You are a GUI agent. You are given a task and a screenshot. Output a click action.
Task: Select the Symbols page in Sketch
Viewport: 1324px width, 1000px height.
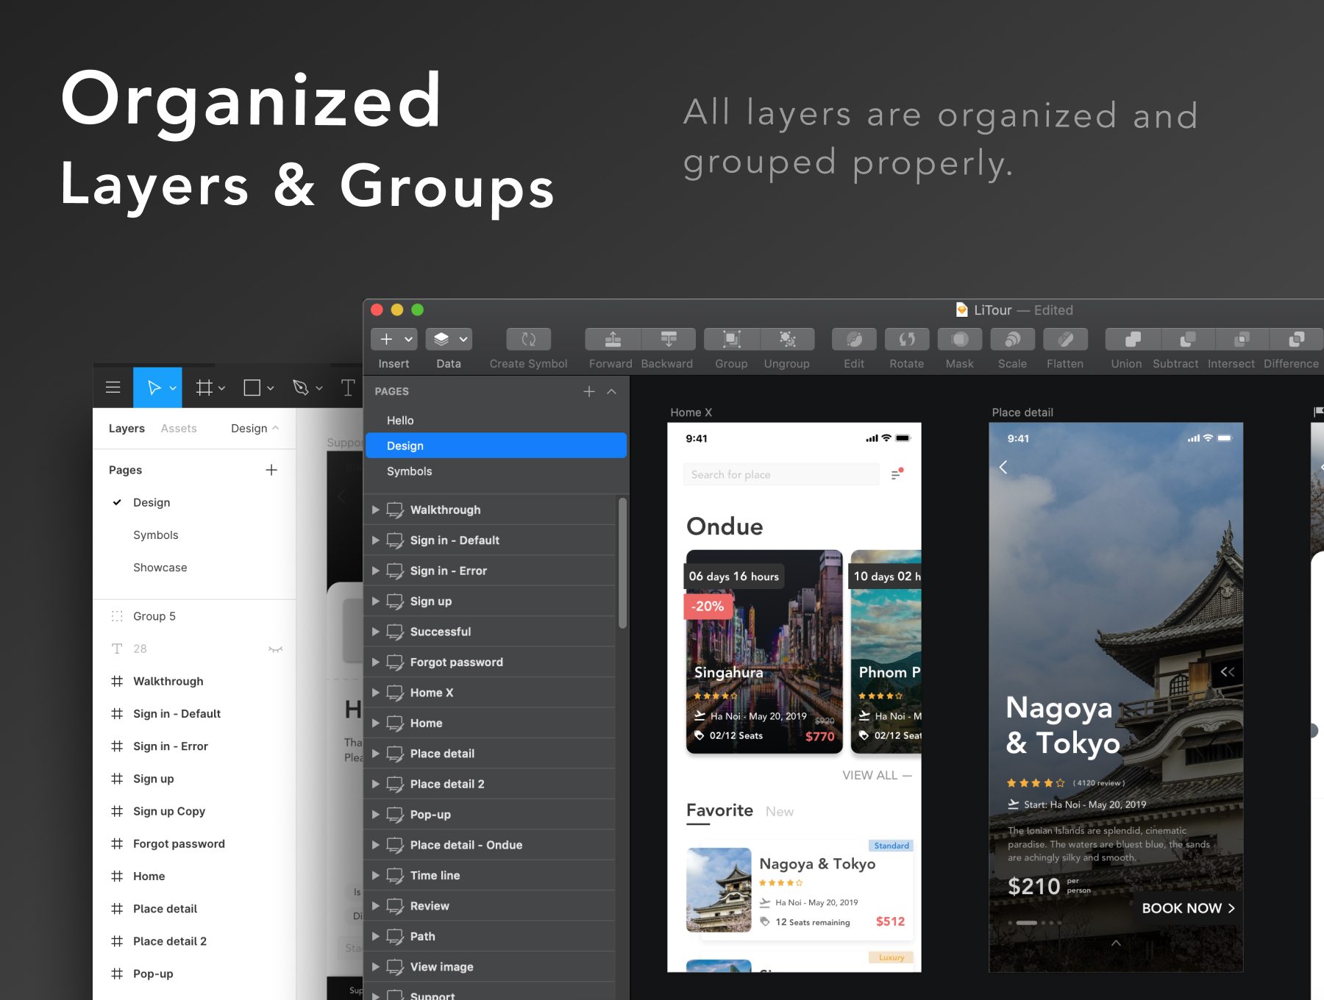[x=410, y=471]
